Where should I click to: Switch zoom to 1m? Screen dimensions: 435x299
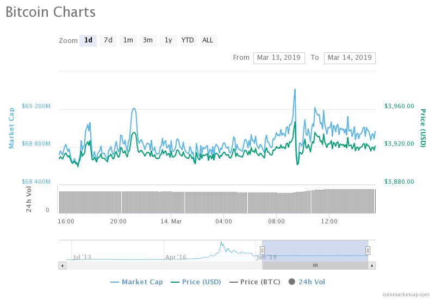pyautogui.click(x=128, y=40)
